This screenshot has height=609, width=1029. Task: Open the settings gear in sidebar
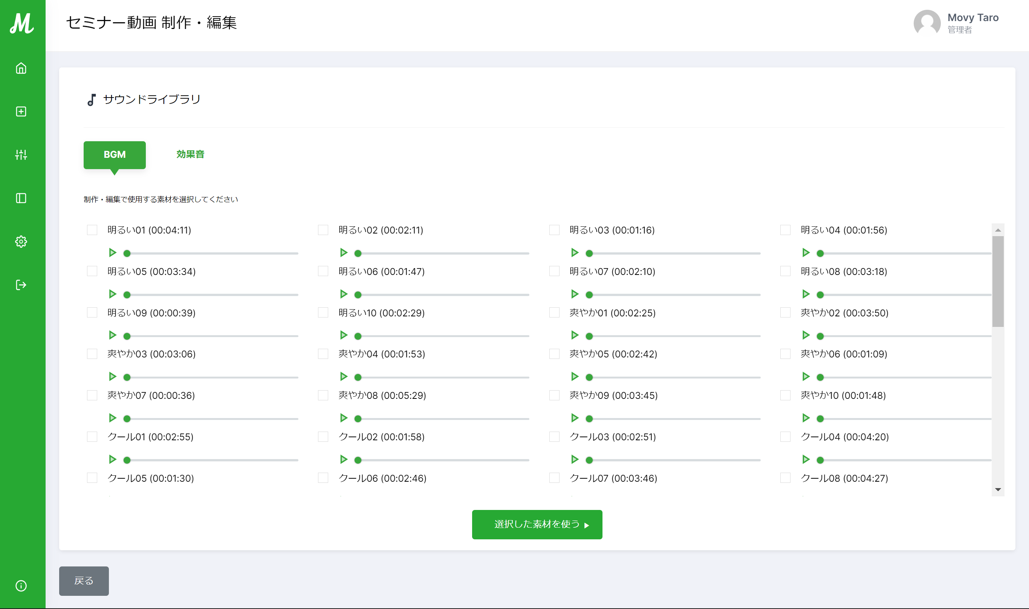(21, 242)
